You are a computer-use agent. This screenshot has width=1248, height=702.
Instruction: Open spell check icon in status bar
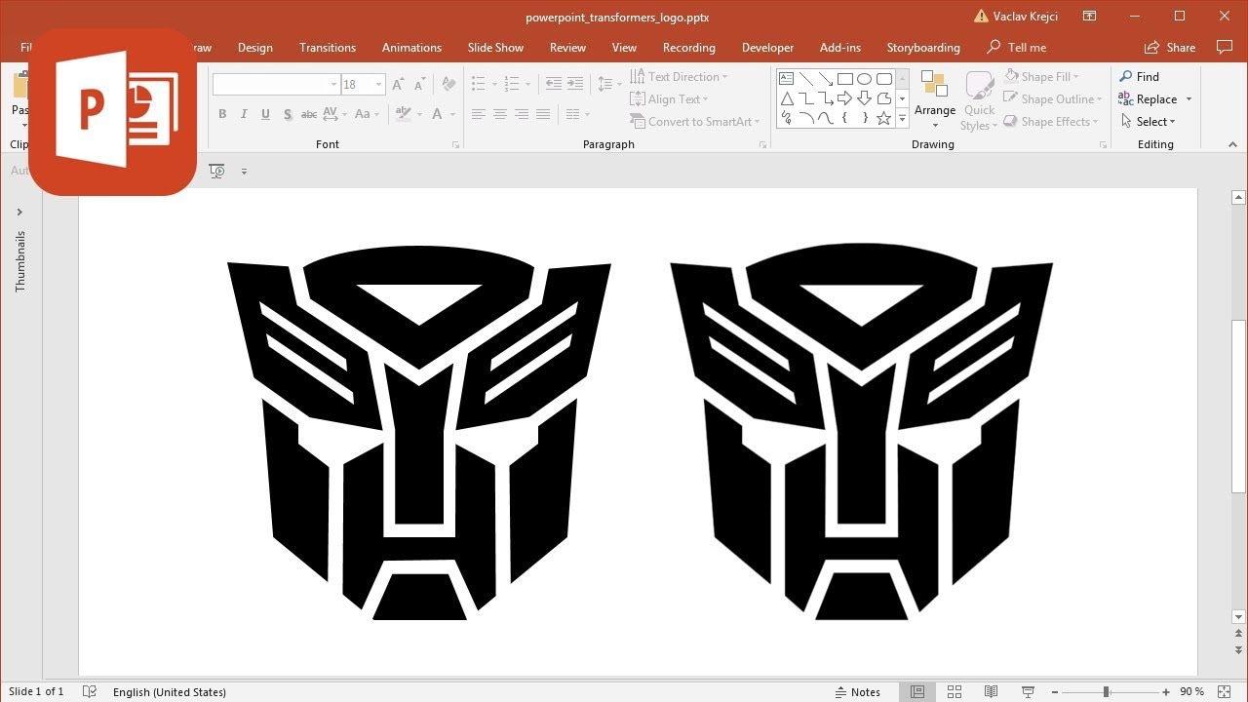point(90,691)
